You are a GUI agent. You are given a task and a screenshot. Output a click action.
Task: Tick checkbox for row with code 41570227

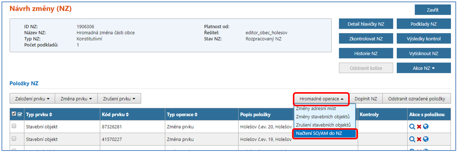pos(14,139)
